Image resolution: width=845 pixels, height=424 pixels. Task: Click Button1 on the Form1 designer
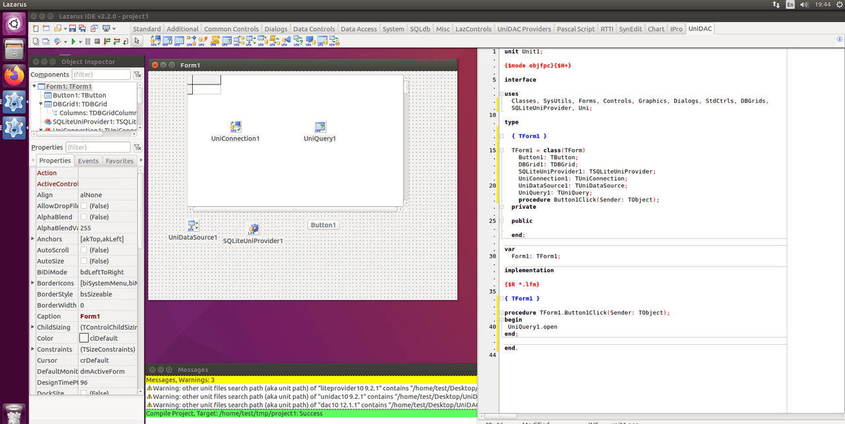pos(323,225)
